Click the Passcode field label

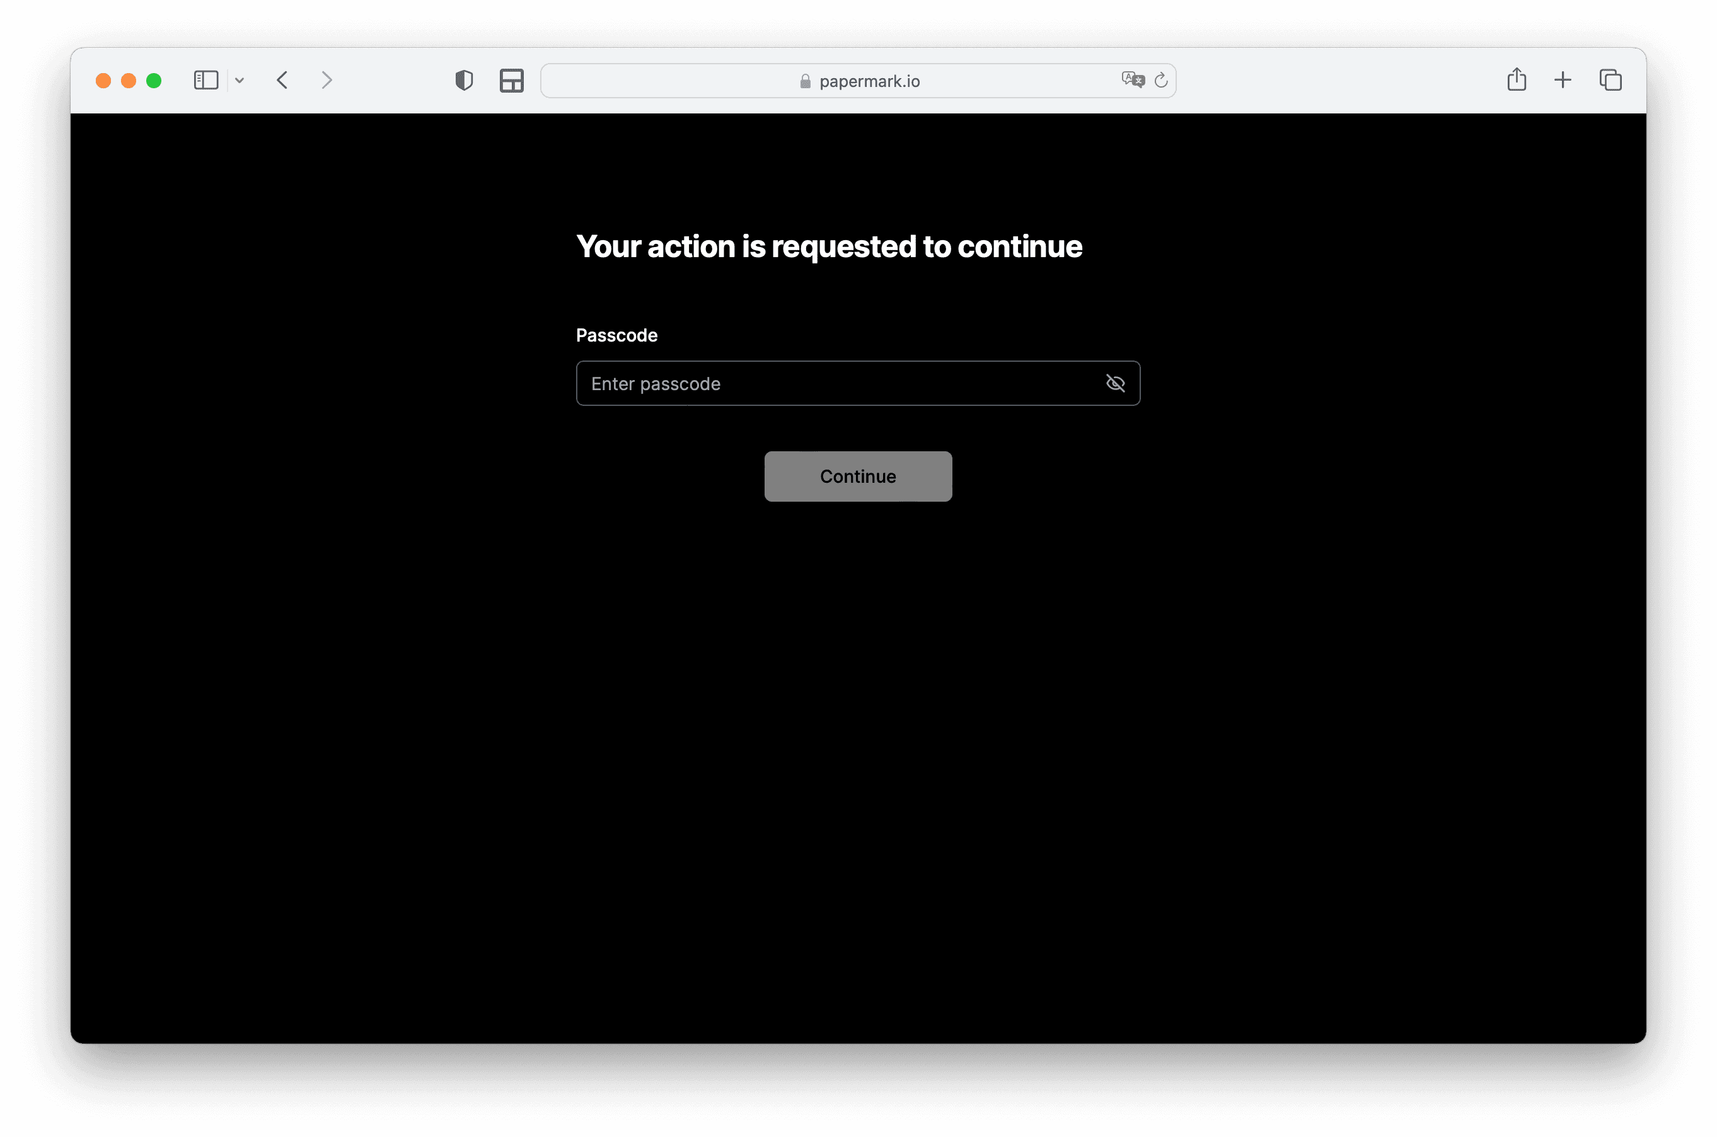click(x=616, y=335)
